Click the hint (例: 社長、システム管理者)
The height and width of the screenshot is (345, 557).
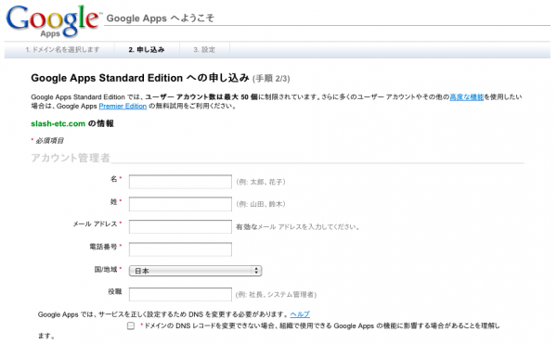276,295
